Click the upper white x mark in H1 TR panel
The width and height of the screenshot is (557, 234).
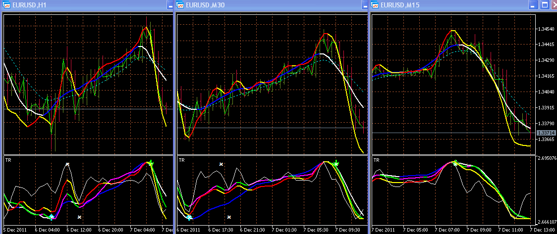point(67,164)
